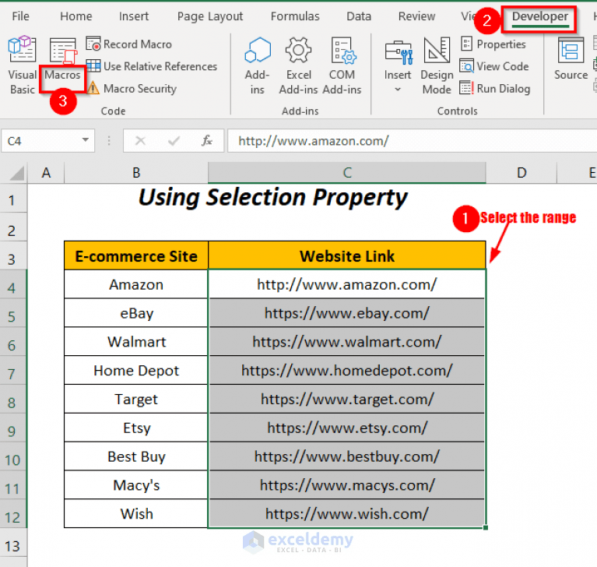
Task: Click the Best Buy cell
Action: pos(136,456)
